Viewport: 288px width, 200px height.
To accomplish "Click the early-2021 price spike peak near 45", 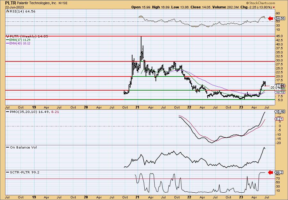I will point(141,37).
